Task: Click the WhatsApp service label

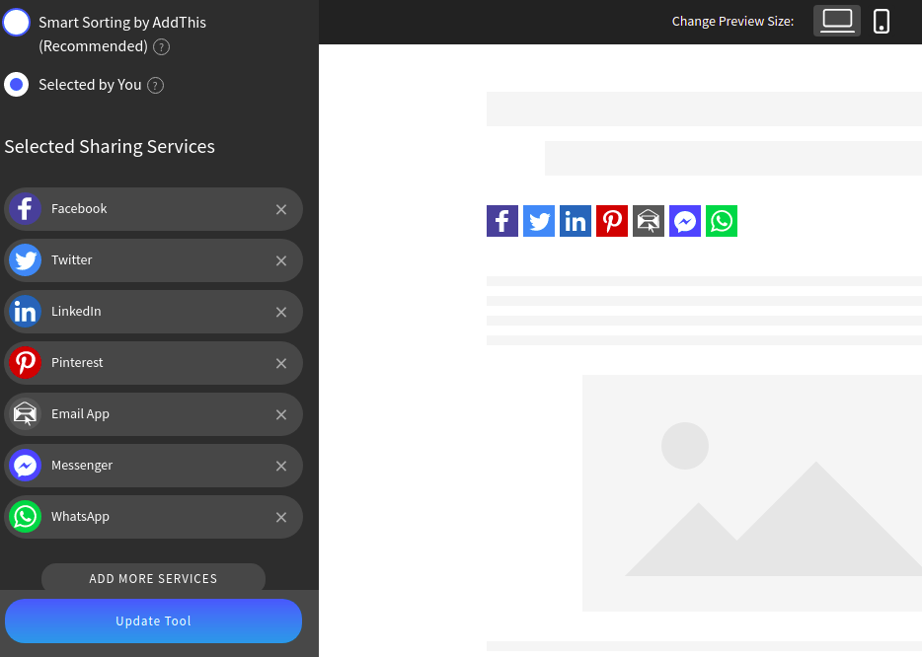Action: (x=80, y=517)
